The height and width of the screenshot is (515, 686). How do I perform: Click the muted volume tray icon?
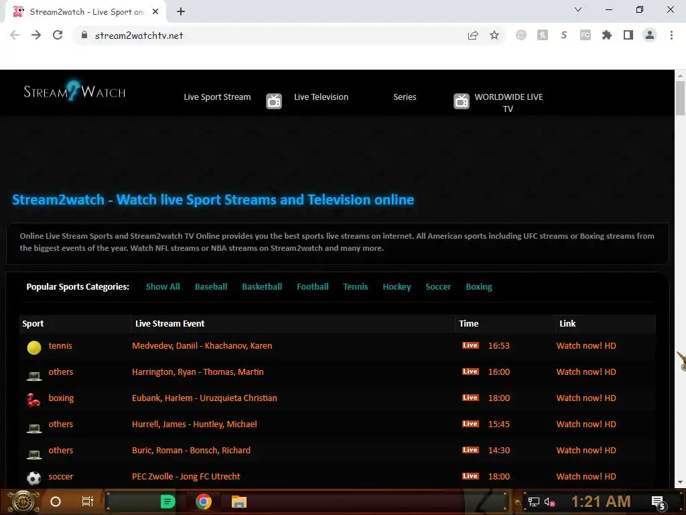coord(549,502)
